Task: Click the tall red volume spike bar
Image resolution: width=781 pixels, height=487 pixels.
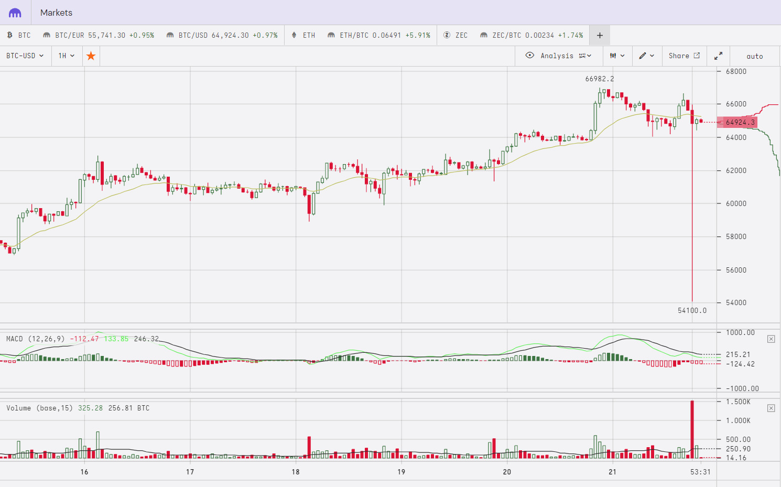Action: point(692,430)
